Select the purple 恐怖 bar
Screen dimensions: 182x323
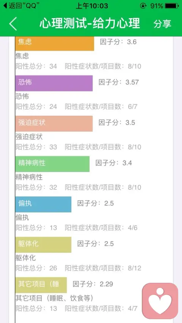click(x=54, y=83)
